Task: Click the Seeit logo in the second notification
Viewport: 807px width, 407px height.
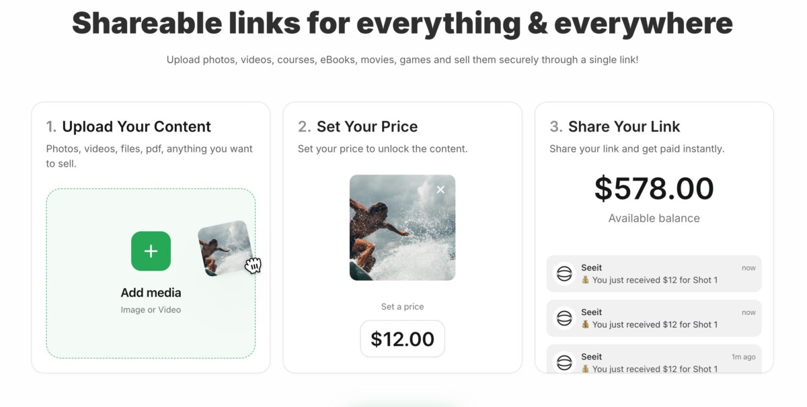Action: (564, 318)
